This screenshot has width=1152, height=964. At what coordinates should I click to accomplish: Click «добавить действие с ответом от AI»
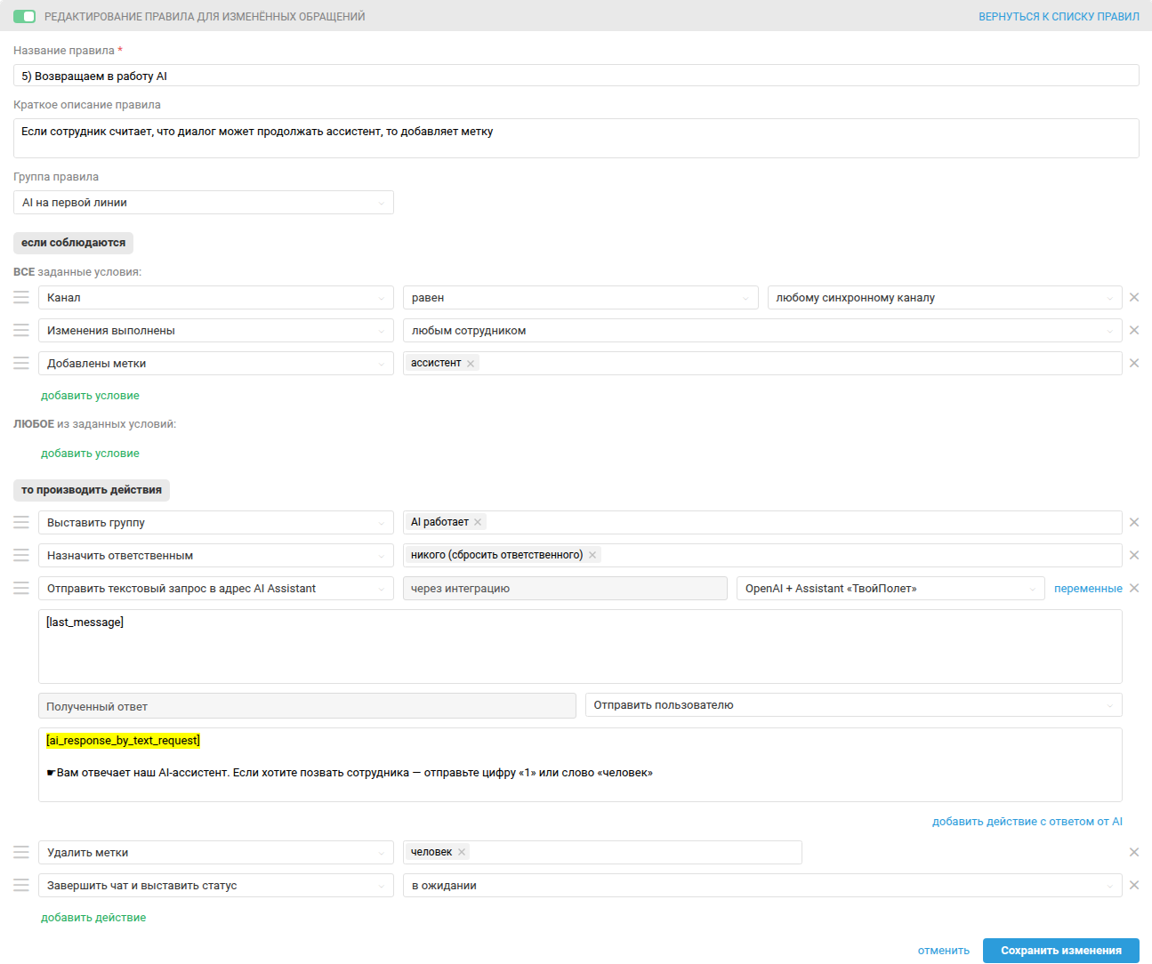1027,822
